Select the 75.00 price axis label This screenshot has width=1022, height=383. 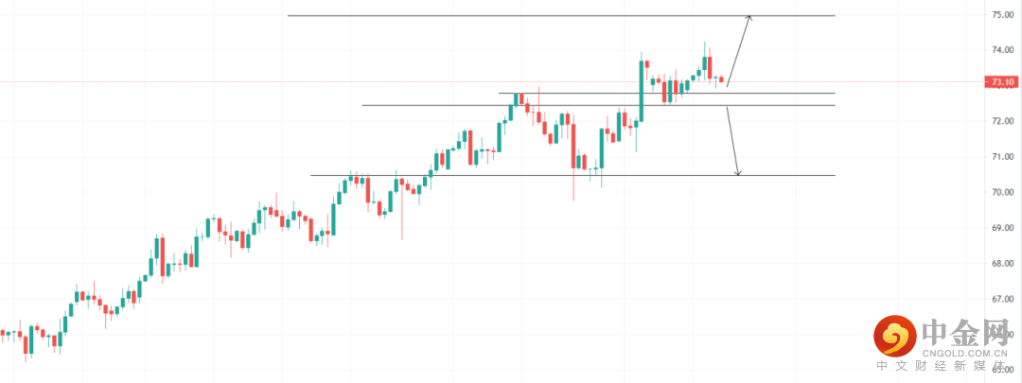(1003, 15)
